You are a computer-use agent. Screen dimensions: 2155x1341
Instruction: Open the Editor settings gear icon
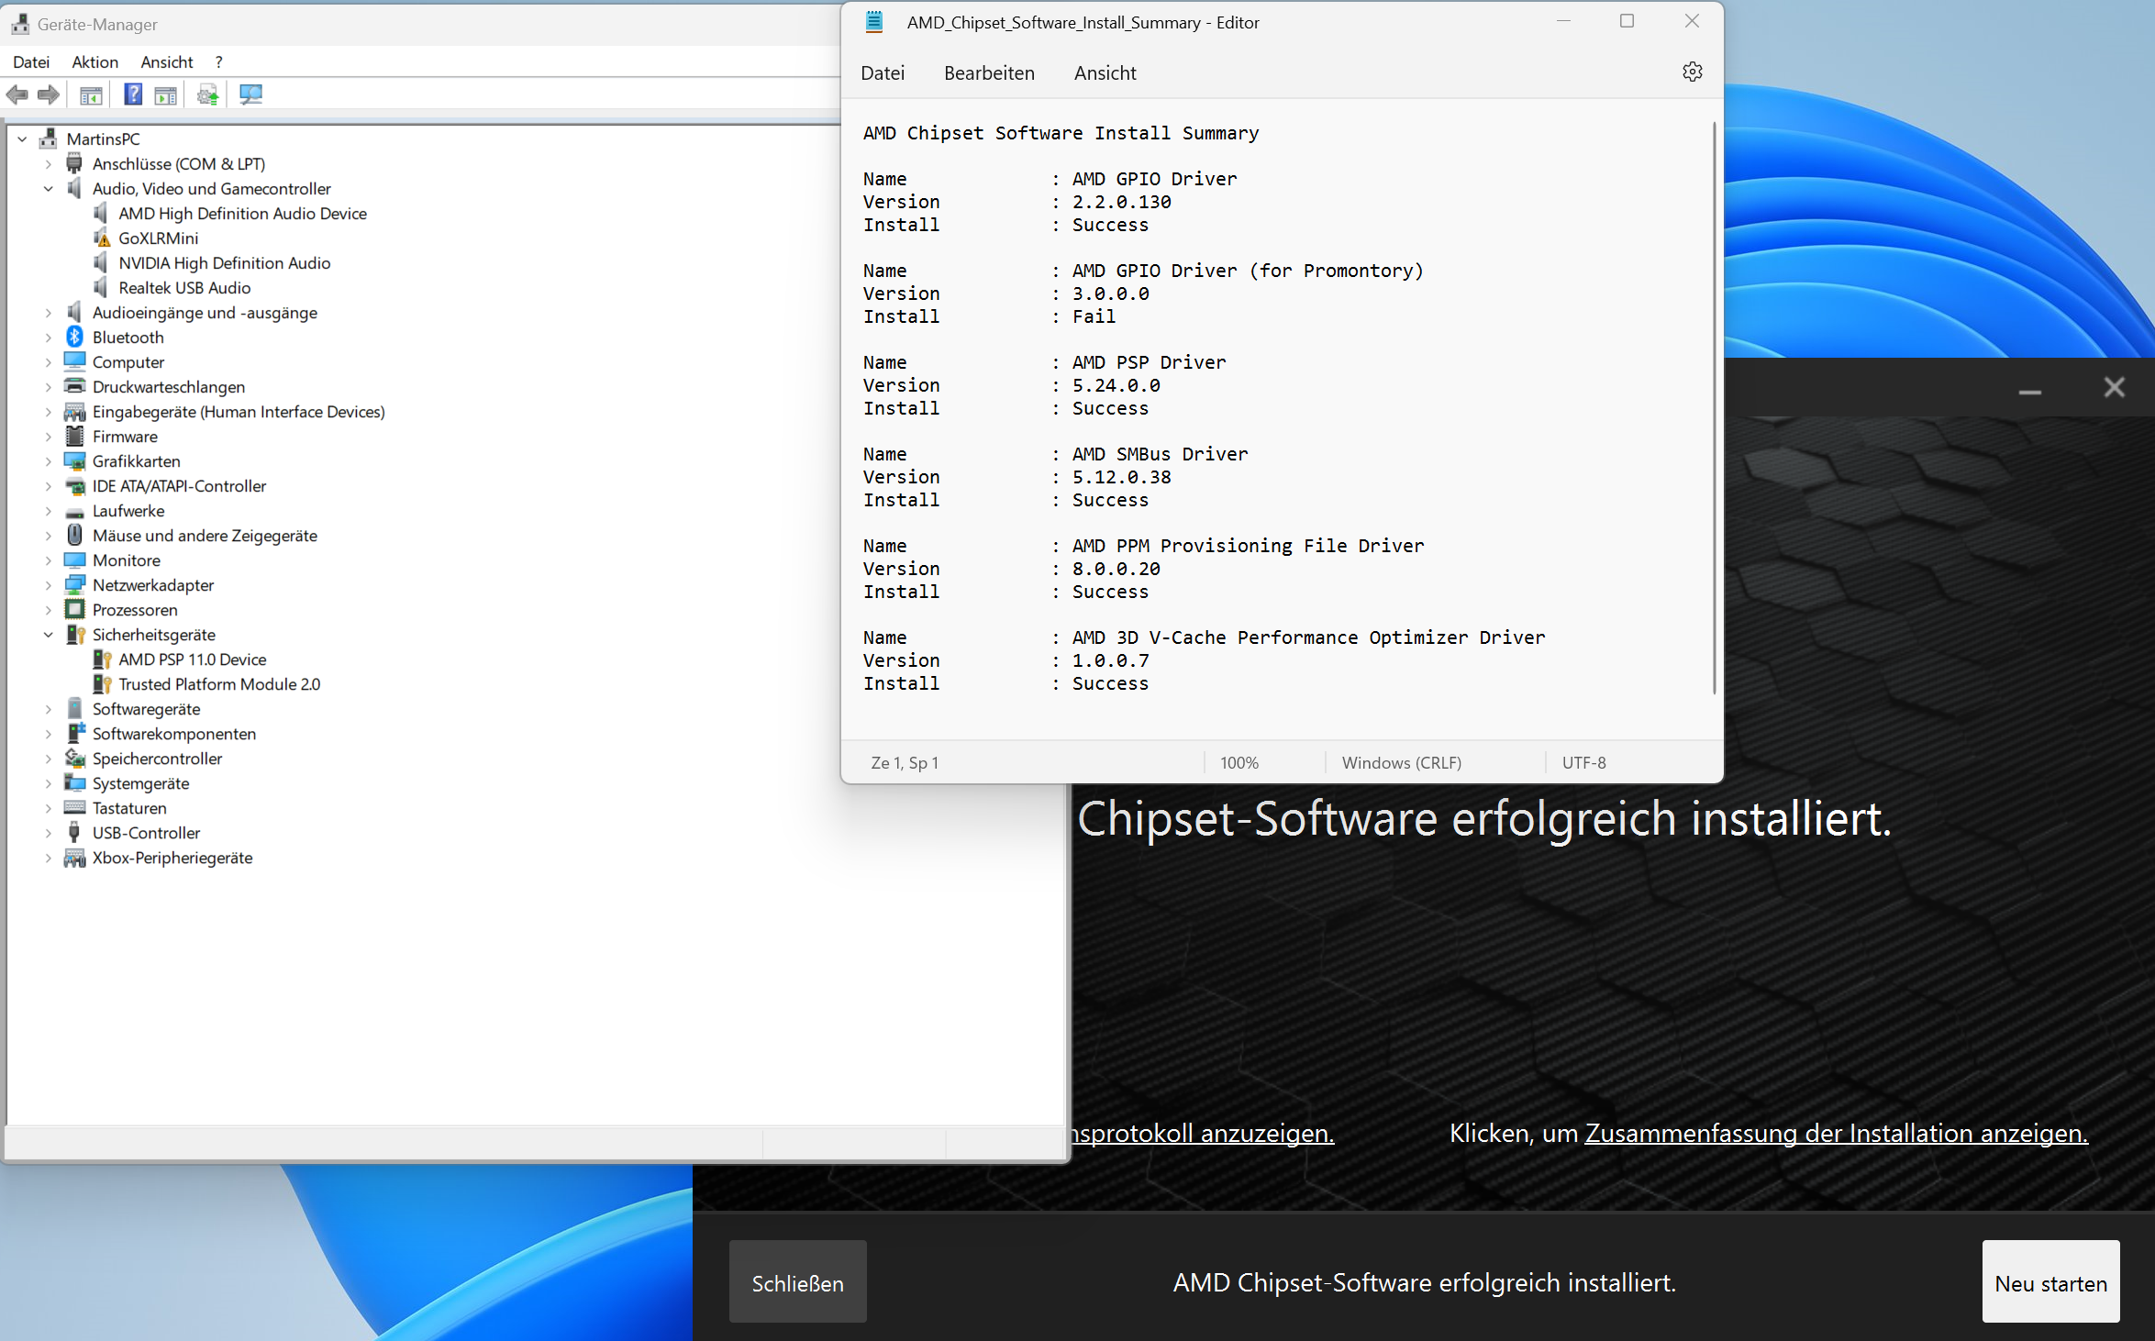[1692, 72]
